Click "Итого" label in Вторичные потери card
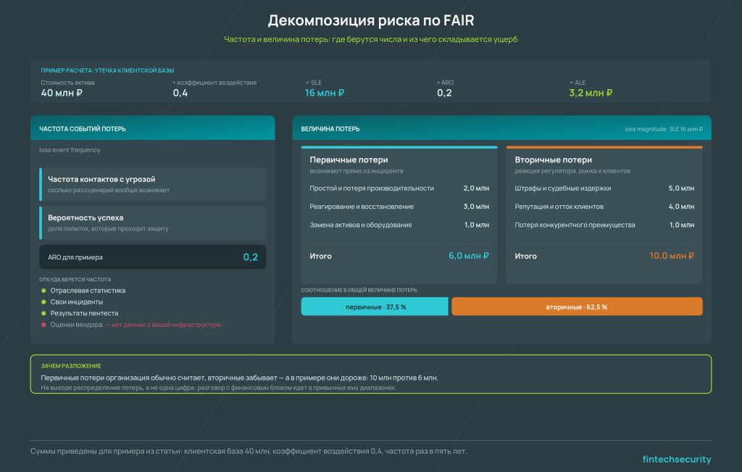Image resolution: width=742 pixels, height=472 pixels. tap(526, 256)
